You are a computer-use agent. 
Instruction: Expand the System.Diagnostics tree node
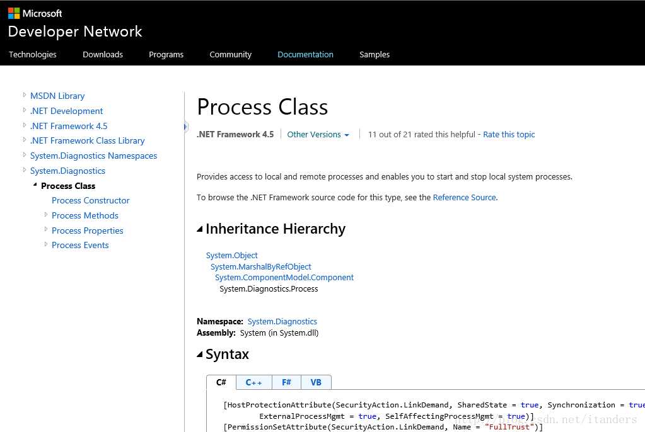click(25, 170)
